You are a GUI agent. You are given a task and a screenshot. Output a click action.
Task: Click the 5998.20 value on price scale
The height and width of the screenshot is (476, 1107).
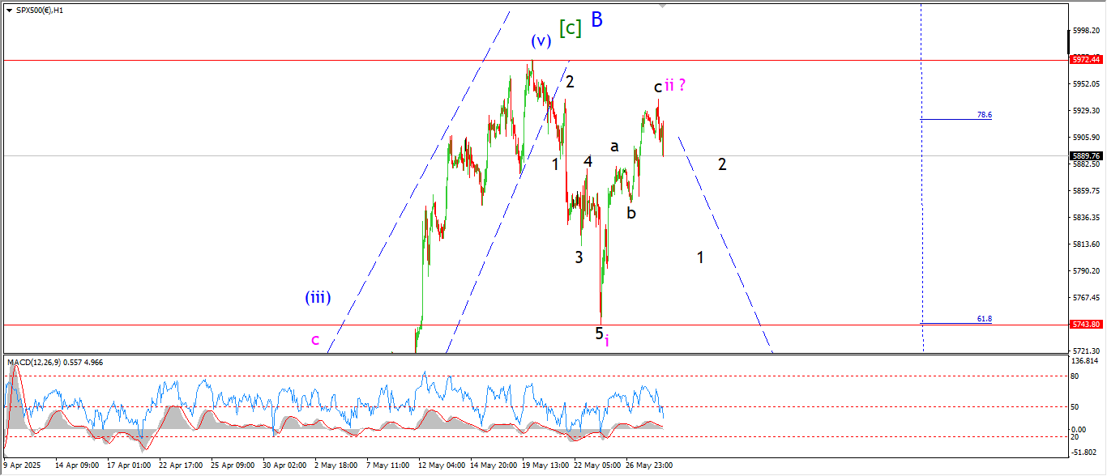point(1085,31)
